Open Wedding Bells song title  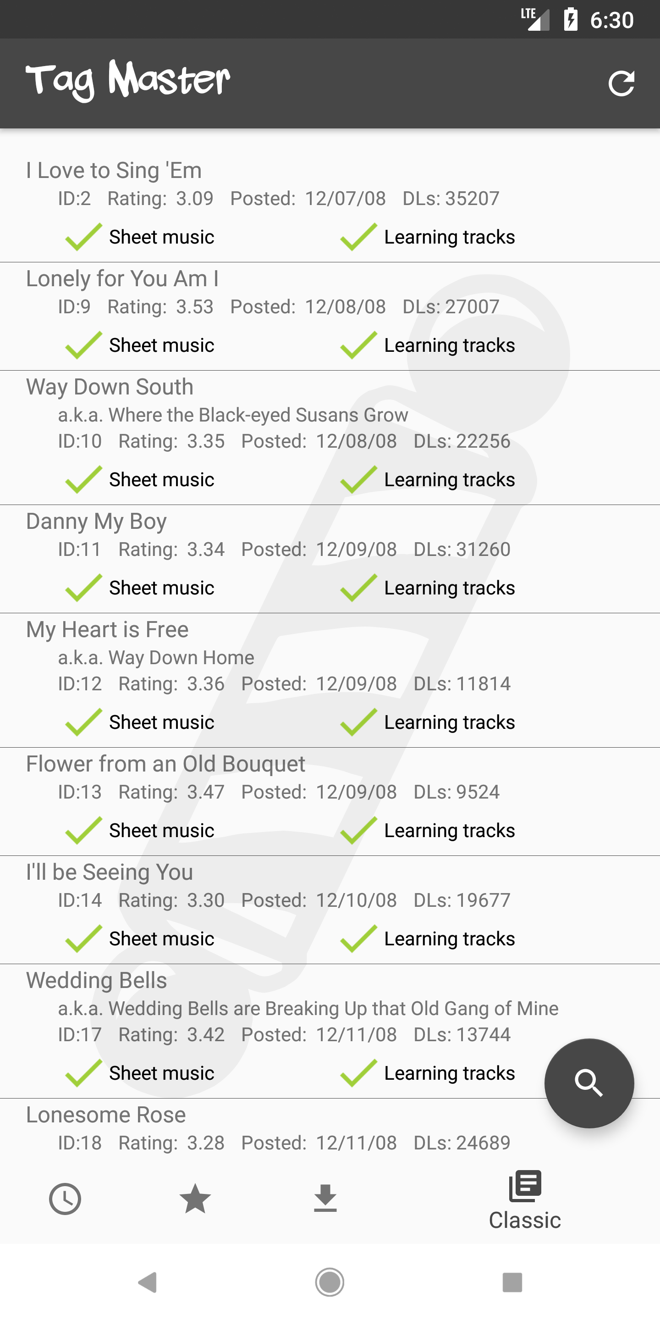tap(96, 981)
